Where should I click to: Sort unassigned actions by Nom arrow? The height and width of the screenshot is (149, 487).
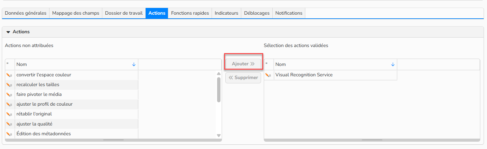point(134,64)
